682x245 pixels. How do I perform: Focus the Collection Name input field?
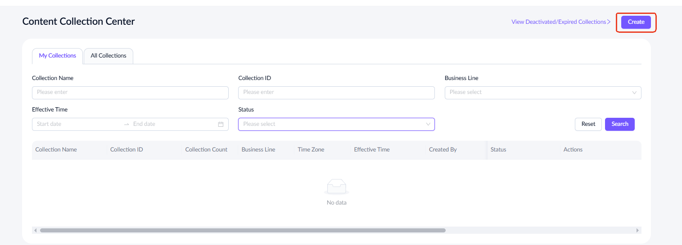[130, 93]
